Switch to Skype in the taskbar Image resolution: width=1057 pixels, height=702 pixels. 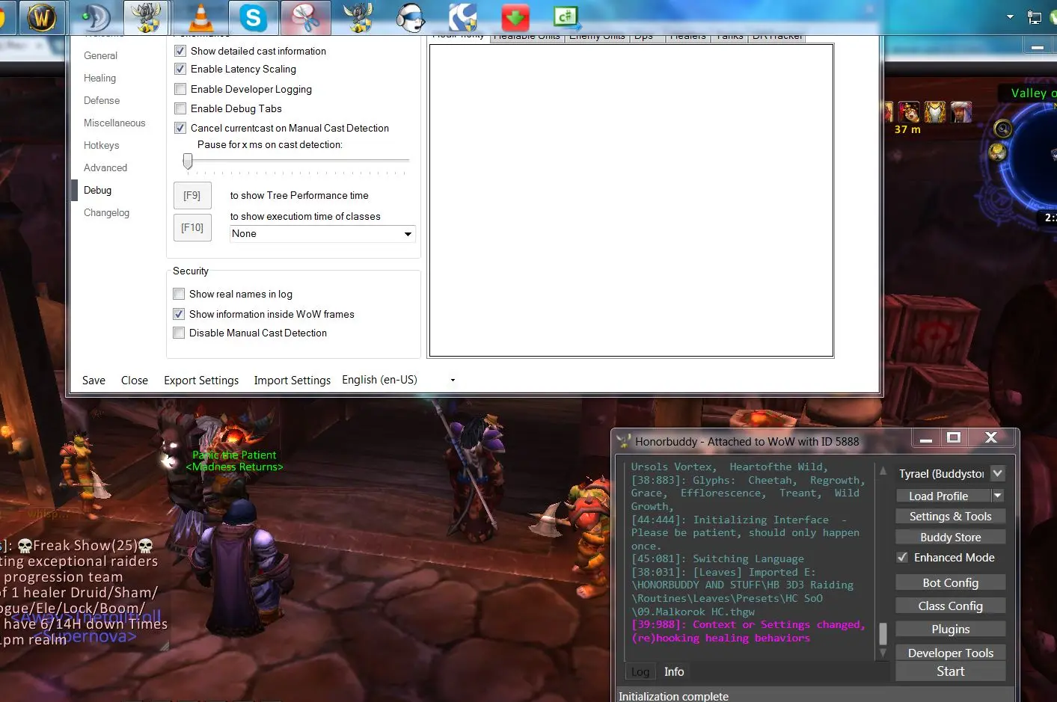click(x=253, y=17)
